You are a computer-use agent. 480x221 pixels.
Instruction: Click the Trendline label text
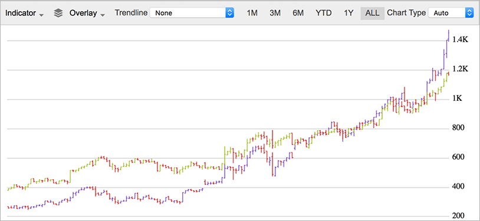[131, 13]
